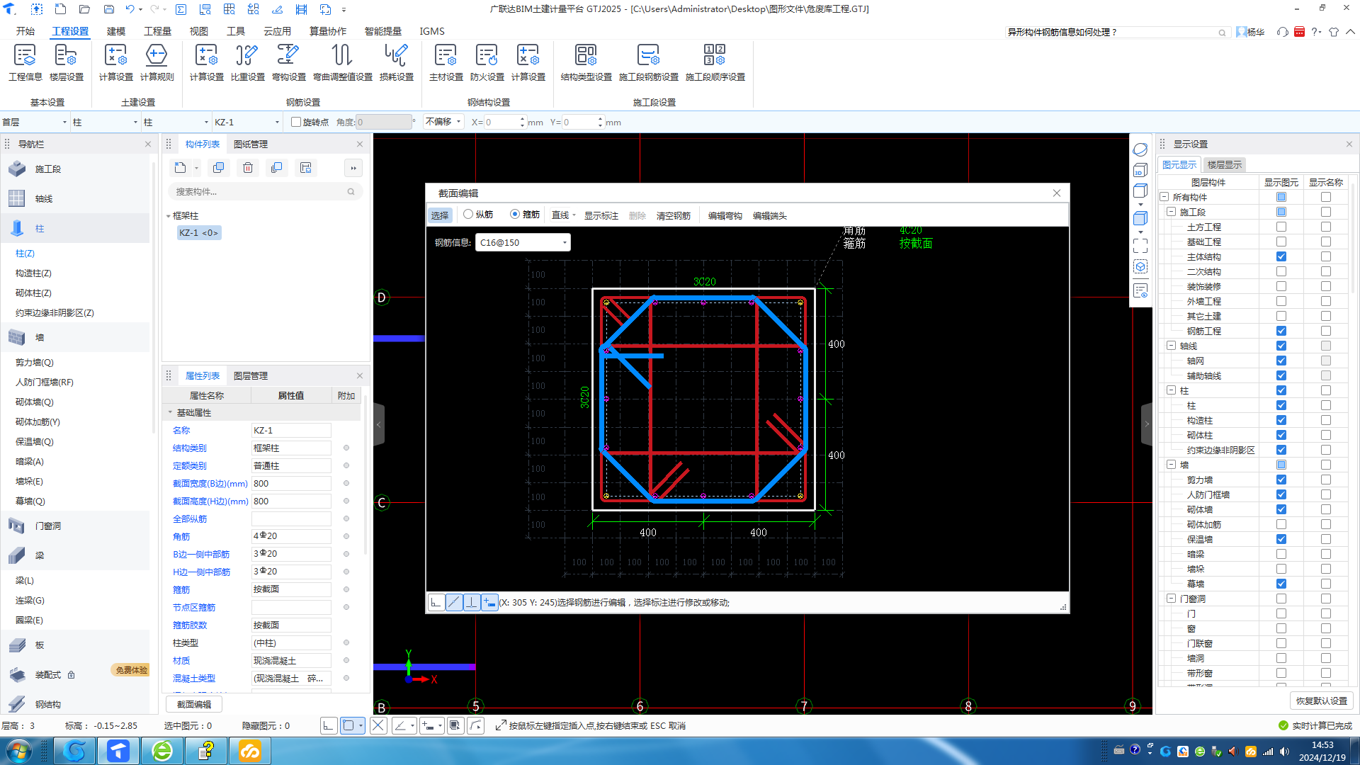Undo the last action
Image resolution: width=1360 pixels, height=765 pixels.
pyautogui.click(x=130, y=9)
